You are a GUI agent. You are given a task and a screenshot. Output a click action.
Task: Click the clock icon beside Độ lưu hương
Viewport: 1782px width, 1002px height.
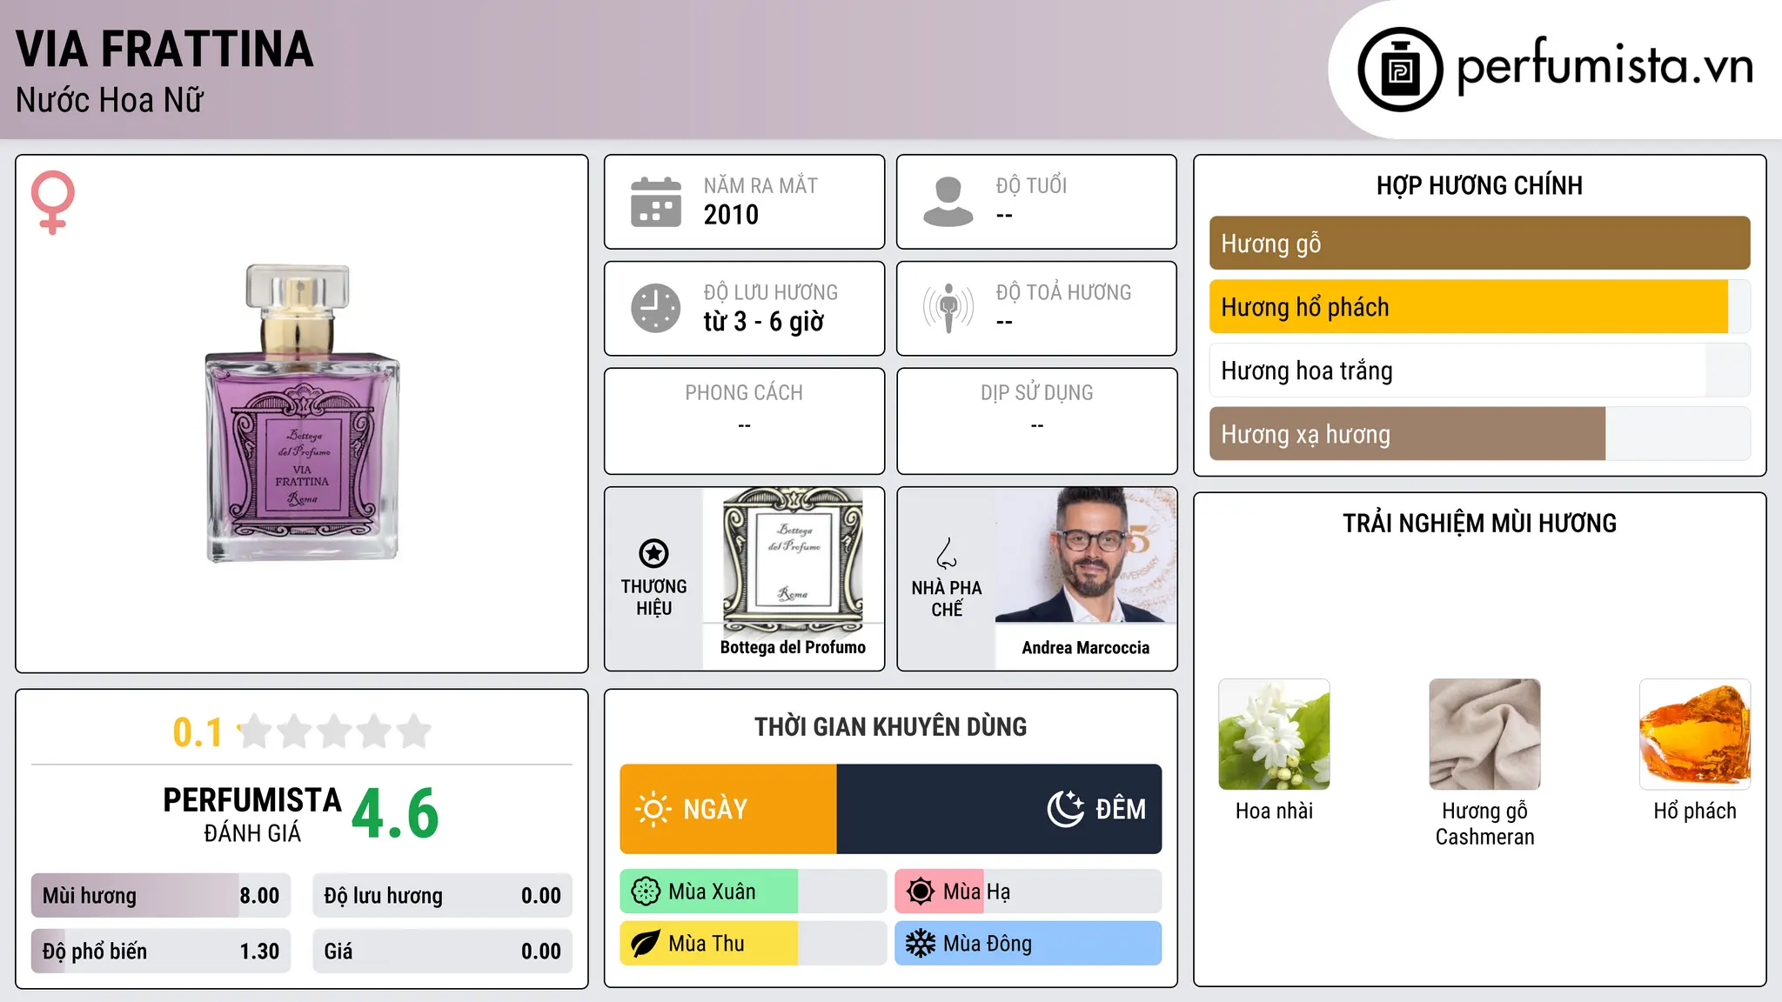656,308
